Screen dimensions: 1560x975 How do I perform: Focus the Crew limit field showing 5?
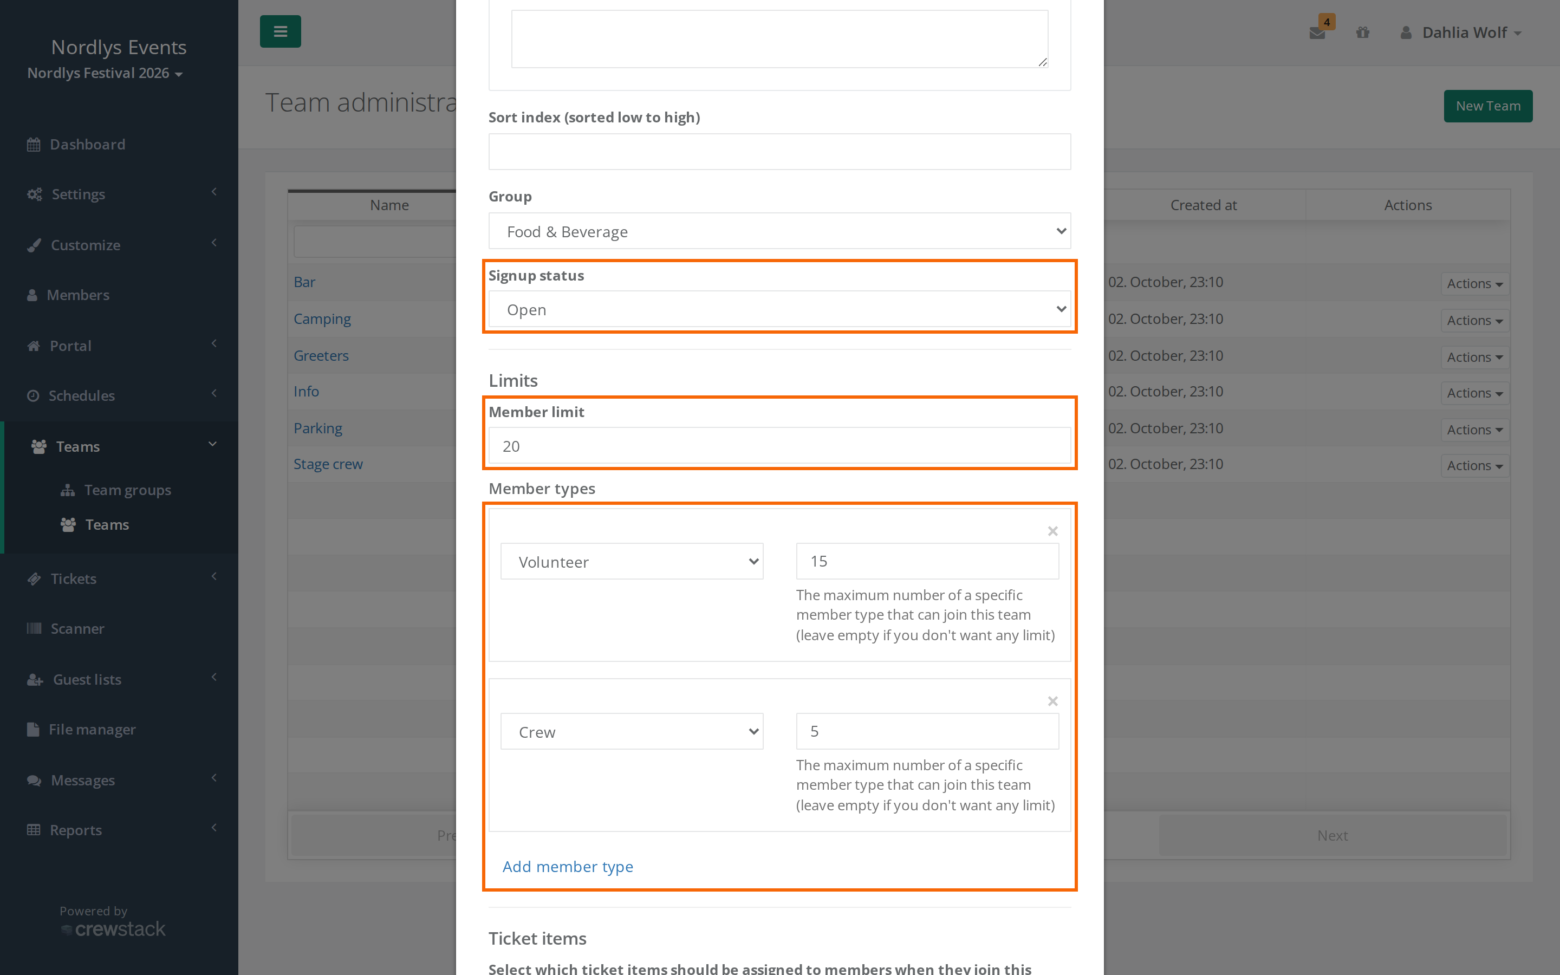coord(927,731)
